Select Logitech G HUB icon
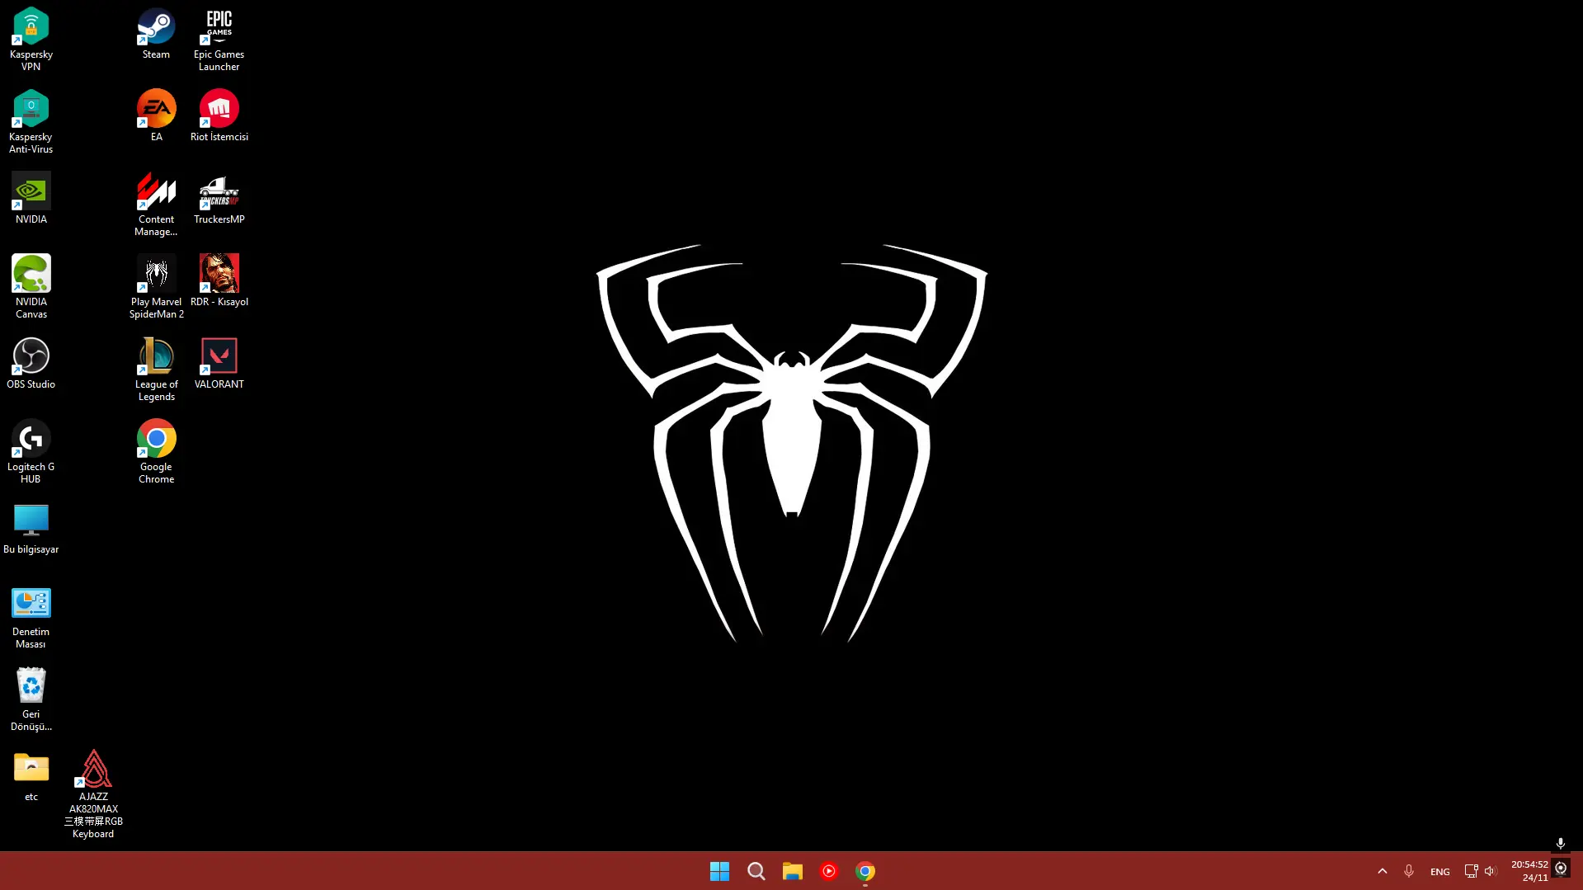 [x=31, y=451]
